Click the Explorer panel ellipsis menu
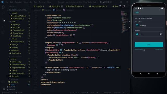Image resolution: width=167 pixels, height=94 pixels. [x=28, y=6]
